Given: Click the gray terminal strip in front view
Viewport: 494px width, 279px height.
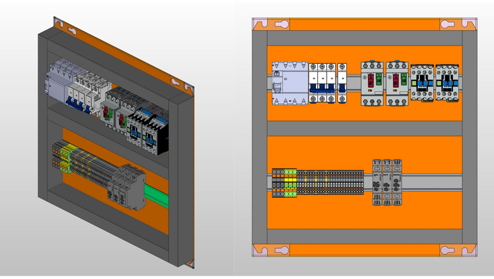Looking at the screenshot, I should click(330, 182).
